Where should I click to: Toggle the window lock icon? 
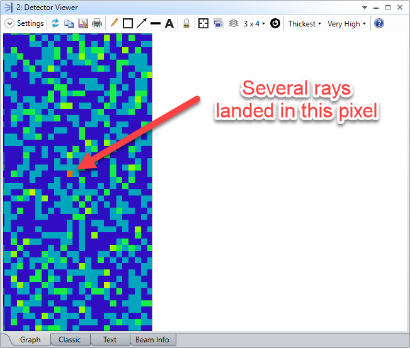pyautogui.click(x=186, y=23)
